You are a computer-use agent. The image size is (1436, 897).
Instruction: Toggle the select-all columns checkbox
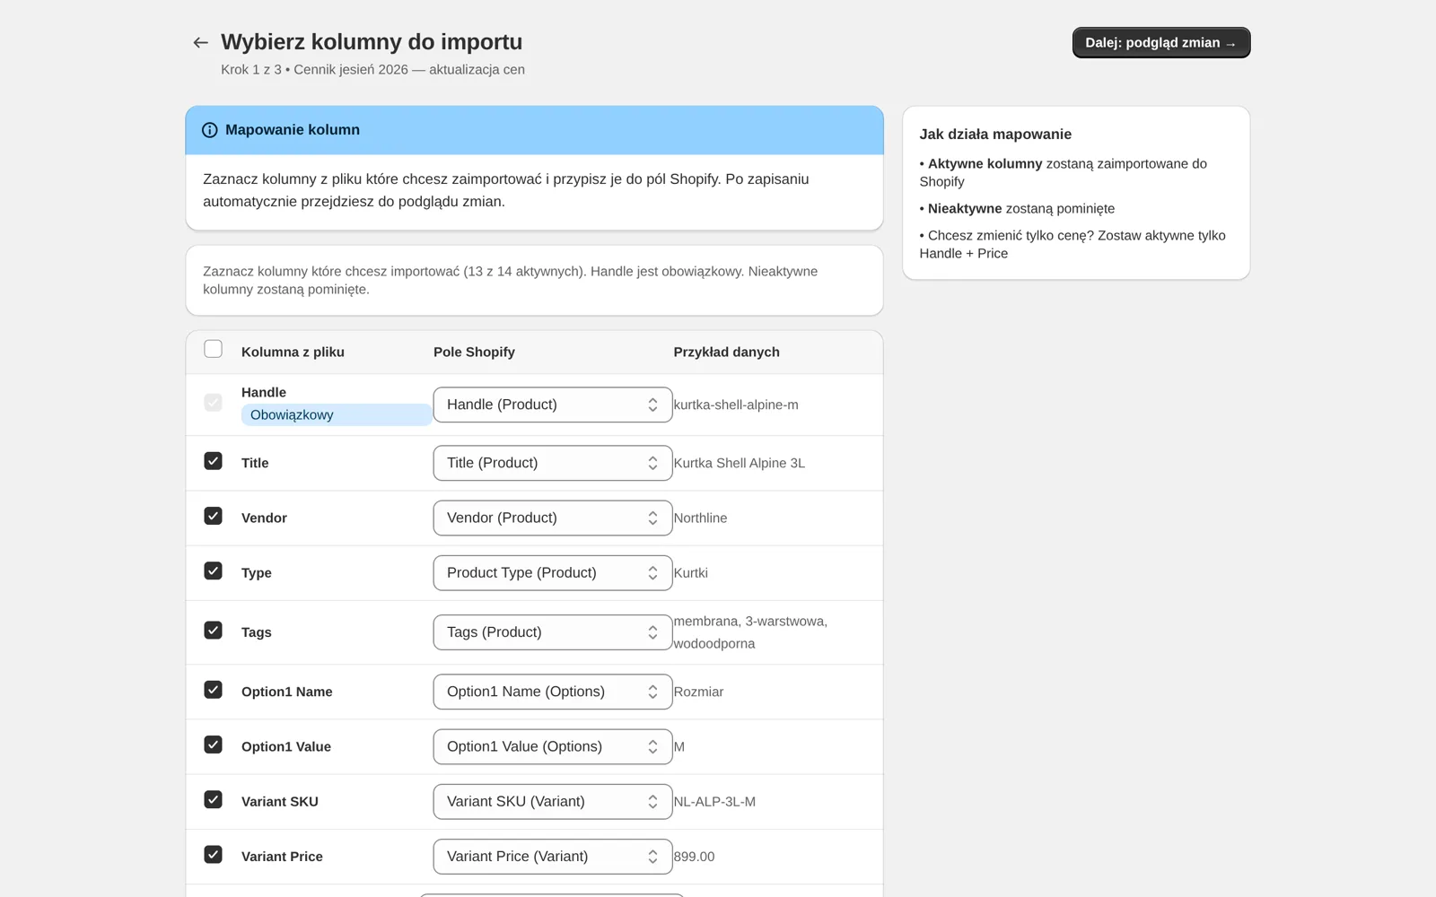tap(213, 349)
